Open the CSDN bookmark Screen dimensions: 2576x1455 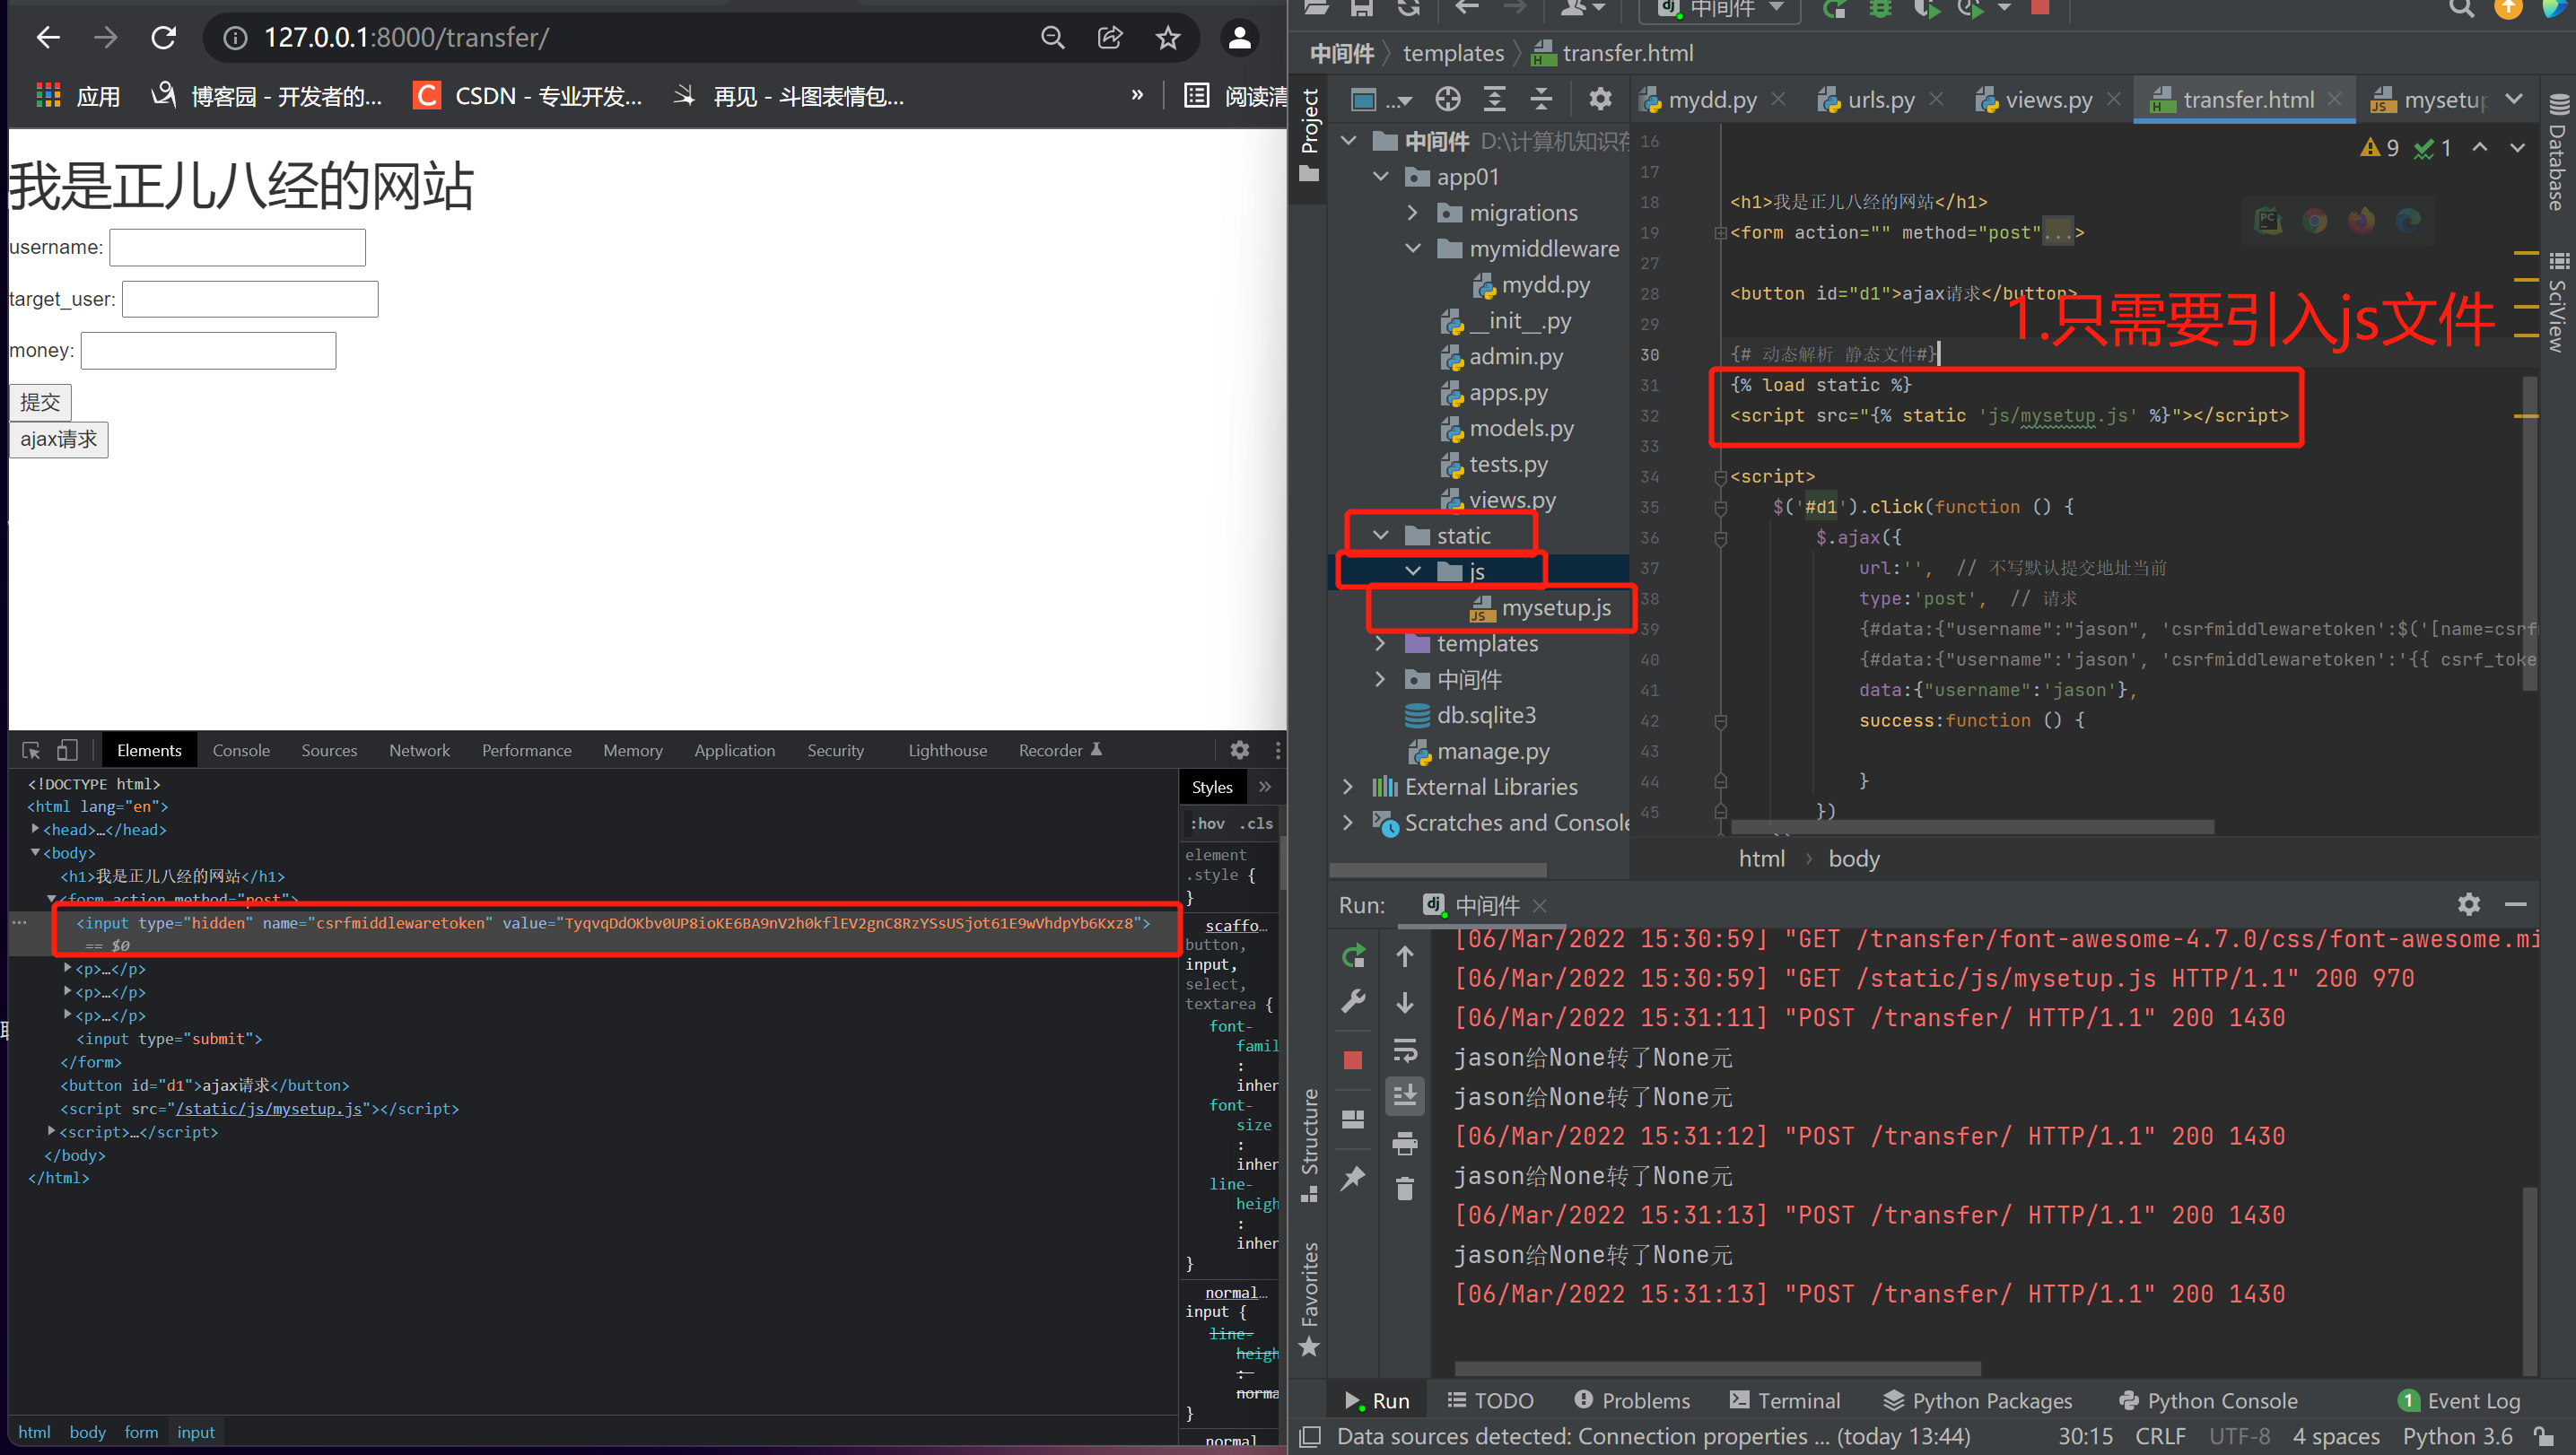click(x=527, y=96)
